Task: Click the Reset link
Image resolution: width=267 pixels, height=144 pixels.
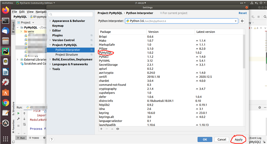Action: (243, 13)
